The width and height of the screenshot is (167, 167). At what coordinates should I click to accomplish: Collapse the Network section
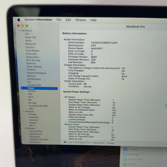24,111
